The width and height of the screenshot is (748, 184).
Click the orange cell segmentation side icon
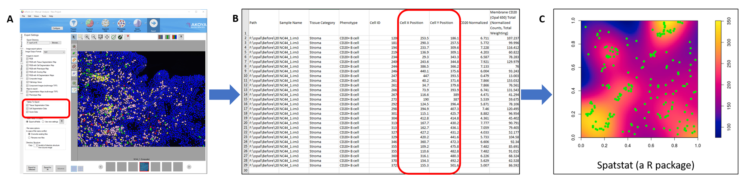[74, 60]
